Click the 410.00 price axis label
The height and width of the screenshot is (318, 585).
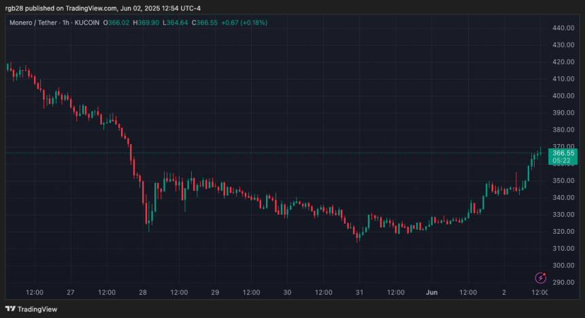pyautogui.click(x=563, y=79)
